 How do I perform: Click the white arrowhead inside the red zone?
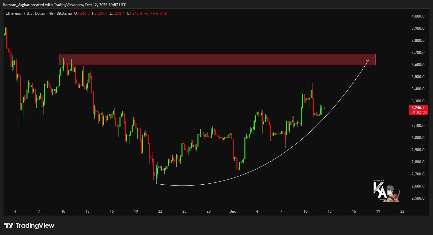click(x=368, y=61)
